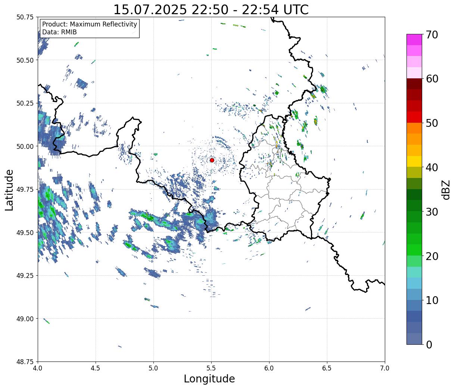Click the latitude tick label 50.50
This screenshot has height=388, width=455.
[x=25, y=60]
